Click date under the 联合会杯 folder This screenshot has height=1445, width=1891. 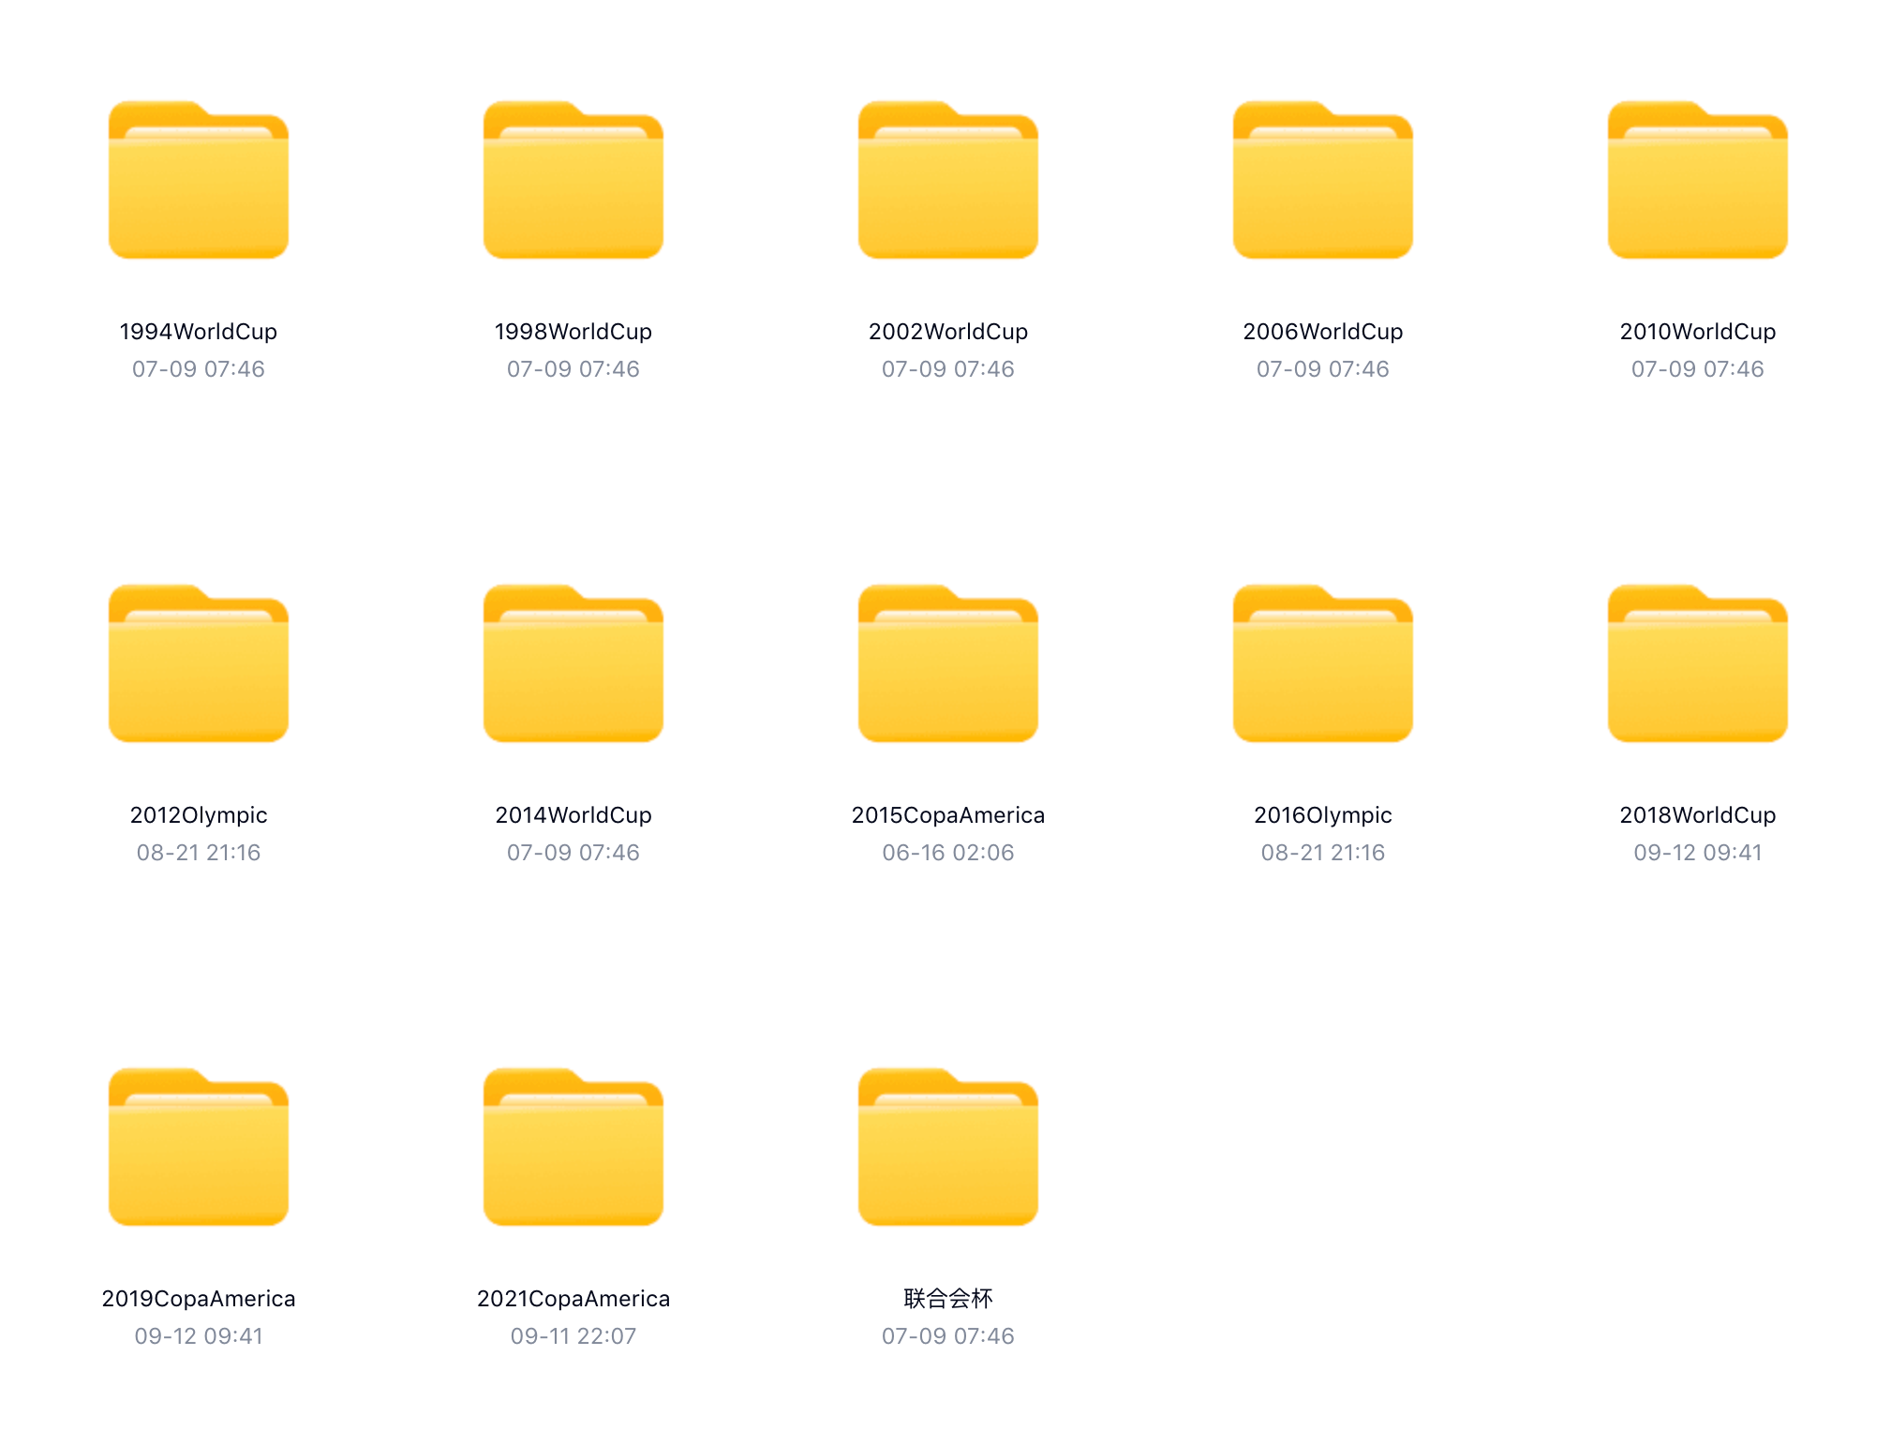pos(948,1336)
